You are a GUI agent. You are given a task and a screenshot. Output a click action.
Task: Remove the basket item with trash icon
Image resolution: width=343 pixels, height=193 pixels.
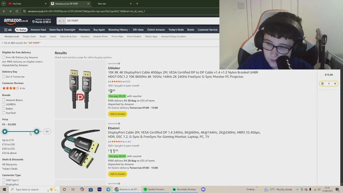click(322, 84)
